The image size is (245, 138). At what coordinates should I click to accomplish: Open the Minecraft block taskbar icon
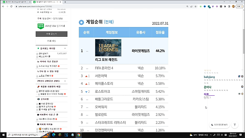60,135
